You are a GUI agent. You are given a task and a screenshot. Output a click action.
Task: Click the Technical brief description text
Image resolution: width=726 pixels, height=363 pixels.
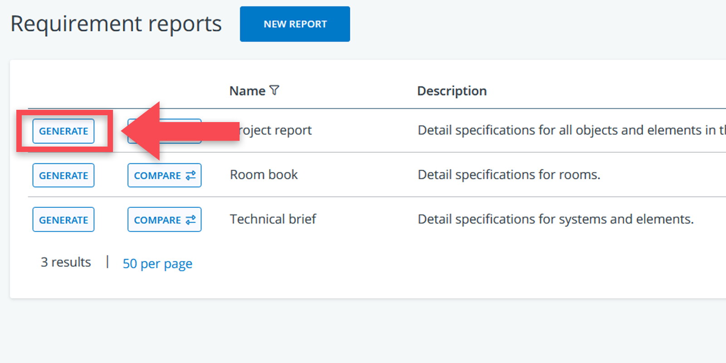555,219
